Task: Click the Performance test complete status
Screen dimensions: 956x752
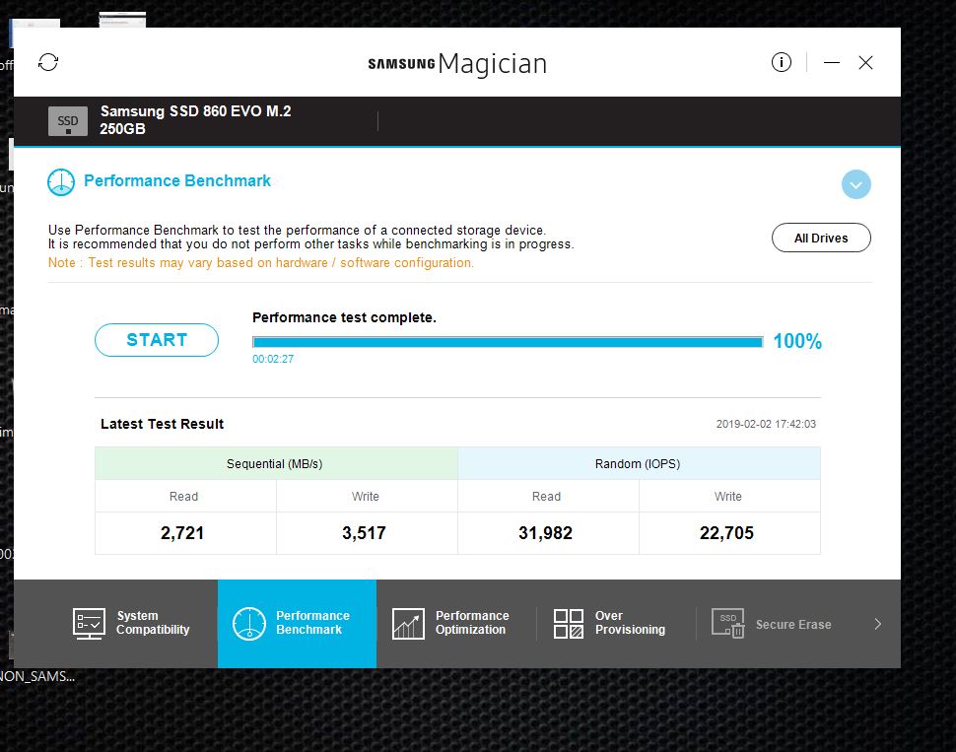Action: pyautogui.click(x=344, y=317)
